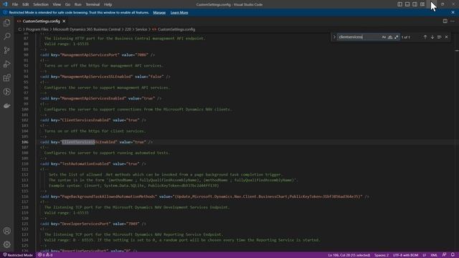Click the Manage link in banner
The image size is (459, 258).
(159, 13)
